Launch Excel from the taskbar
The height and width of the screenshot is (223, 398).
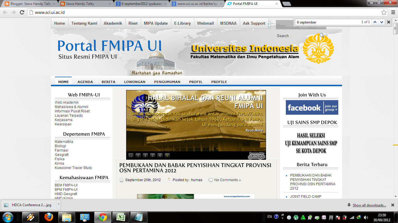pos(121,217)
